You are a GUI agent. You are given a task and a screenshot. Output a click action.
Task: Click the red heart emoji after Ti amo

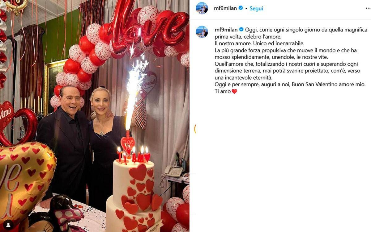(234, 91)
